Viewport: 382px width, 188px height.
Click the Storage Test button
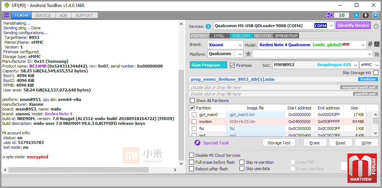pyautogui.click(x=279, y=143)
